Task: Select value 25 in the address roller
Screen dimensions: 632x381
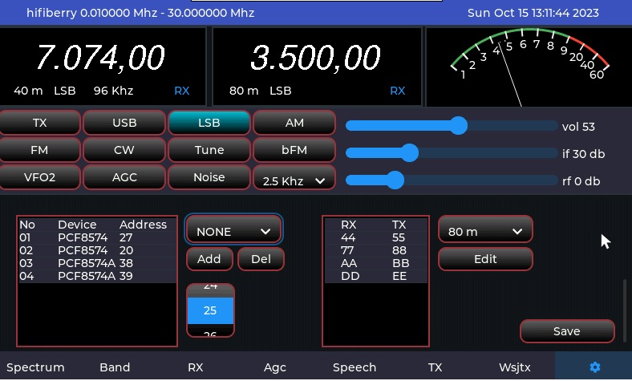Action: (x=210, y=310)
